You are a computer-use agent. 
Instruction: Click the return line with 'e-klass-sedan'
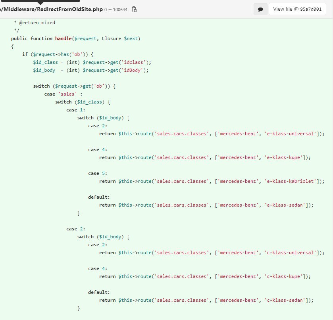tap(206, 205)
